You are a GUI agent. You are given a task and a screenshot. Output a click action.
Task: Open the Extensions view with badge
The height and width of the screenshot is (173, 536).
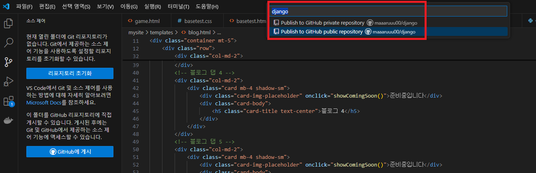9,101
